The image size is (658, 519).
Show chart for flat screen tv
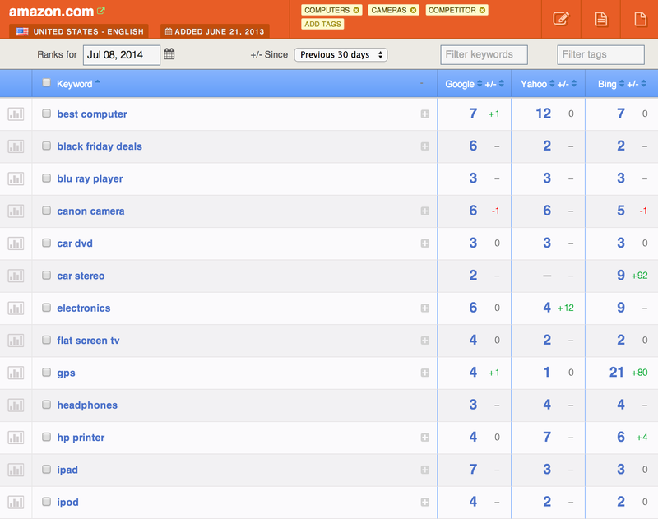point(16,341)
